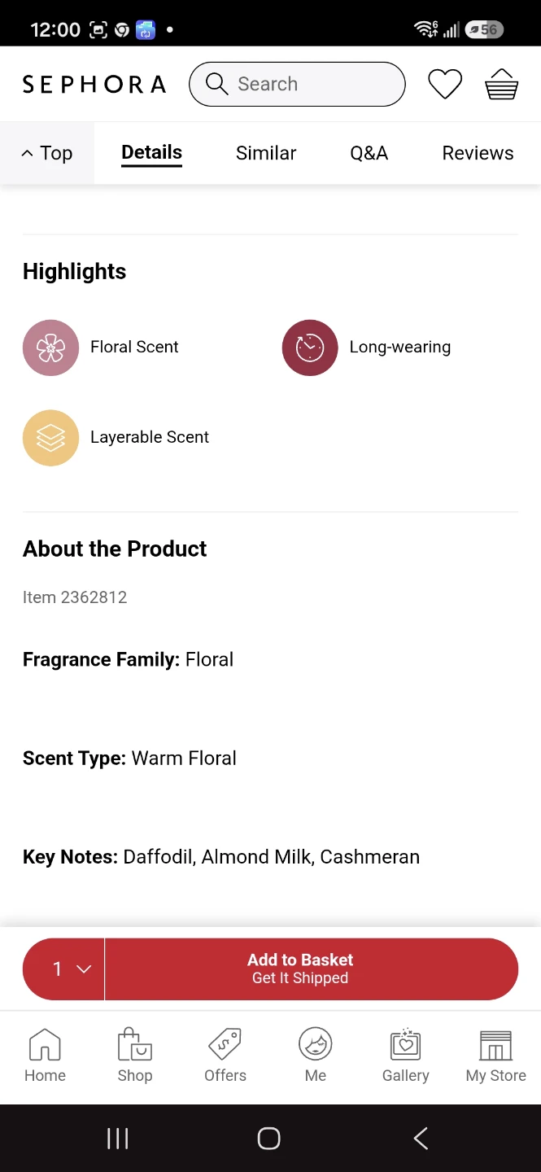The width and height of the screenshot is (541, 1172).
Task: Open the Reviews tab
Action: coord(478,153)
